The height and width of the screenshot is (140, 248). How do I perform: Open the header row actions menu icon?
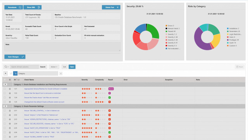pyautogui.click(x=10, y=80)
